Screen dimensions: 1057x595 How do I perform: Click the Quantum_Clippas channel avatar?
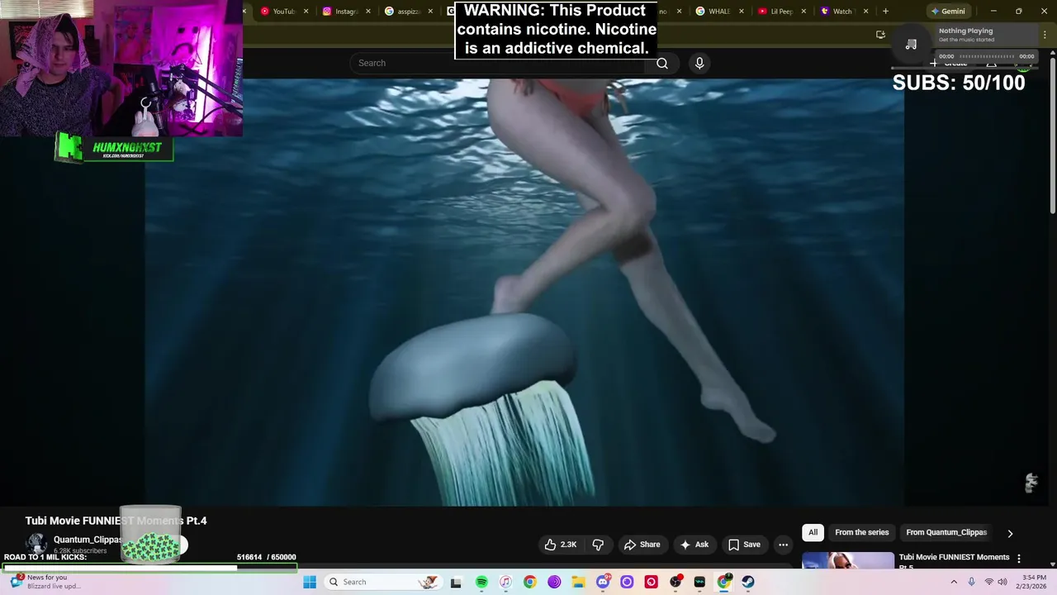36,544
